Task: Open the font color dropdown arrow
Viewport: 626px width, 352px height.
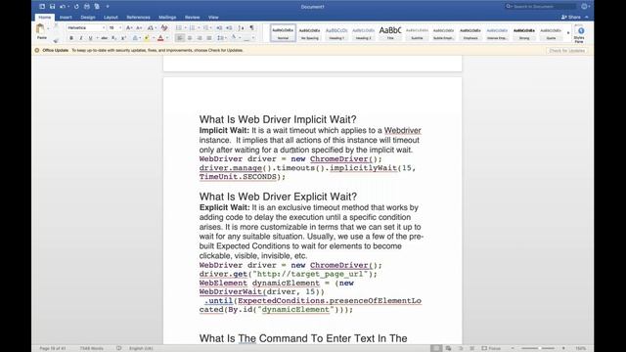Action: (x=167, y=38)
